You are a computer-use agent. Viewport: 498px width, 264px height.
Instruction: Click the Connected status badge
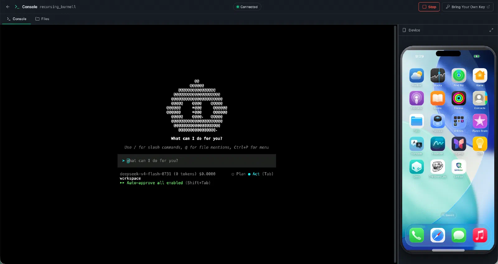click(247, 7)
